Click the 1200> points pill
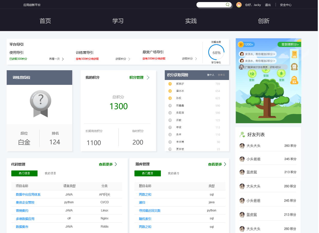319x233 pixels. pyautogui.click(x=249, y=44)
